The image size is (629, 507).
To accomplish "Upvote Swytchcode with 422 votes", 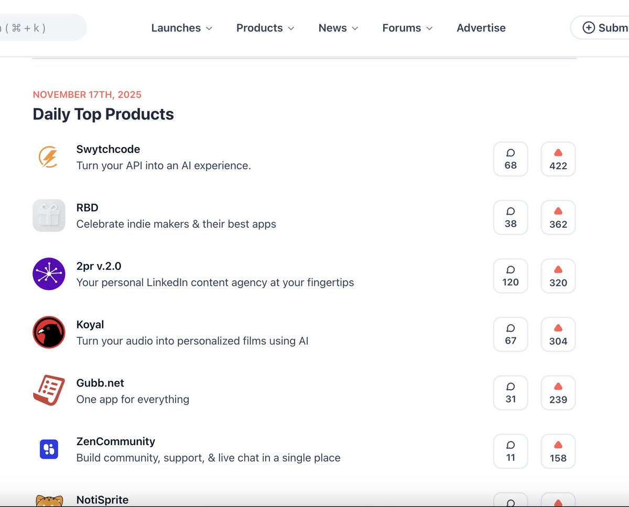I will [x=558, y=159].
